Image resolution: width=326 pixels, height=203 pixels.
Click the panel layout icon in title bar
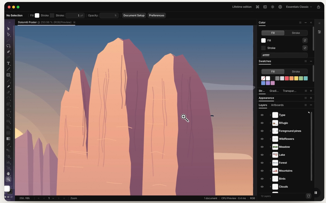click(x=265, y=7)
